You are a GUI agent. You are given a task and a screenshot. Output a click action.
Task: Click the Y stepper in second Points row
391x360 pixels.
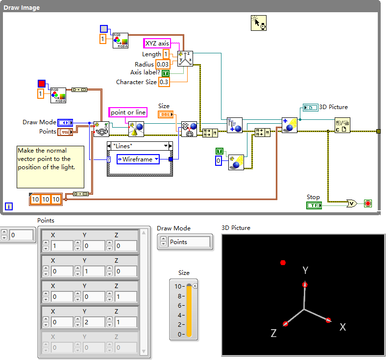[x=77, y=271]
